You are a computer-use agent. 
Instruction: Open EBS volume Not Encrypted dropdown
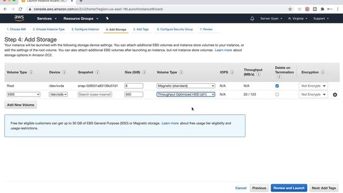click(313, 94)
